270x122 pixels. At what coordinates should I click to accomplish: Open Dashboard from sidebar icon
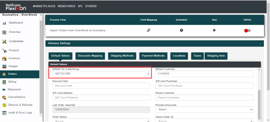[x=4, y=23]
